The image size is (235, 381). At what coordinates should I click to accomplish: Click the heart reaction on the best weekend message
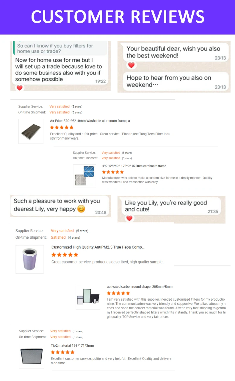(131, 65)
